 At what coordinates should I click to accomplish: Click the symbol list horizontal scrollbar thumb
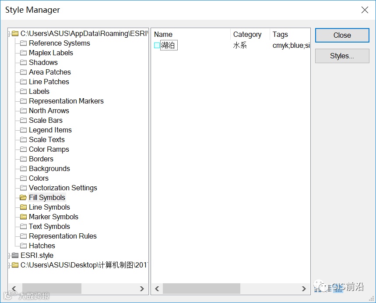(x=201, y=289)
